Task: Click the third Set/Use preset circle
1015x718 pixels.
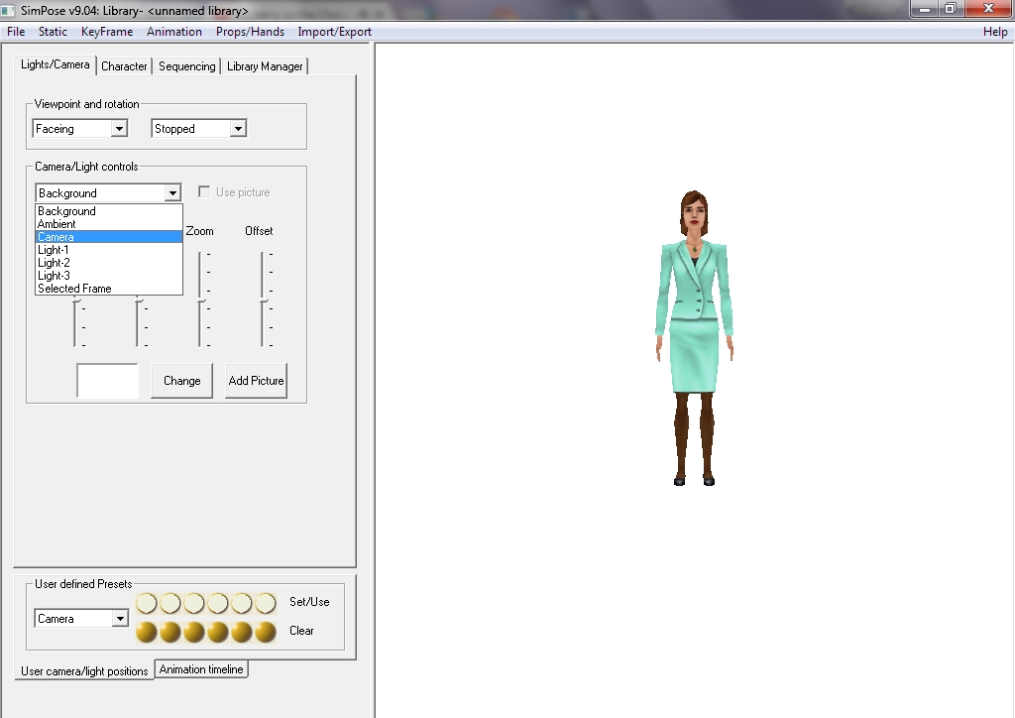Action: 194,603
